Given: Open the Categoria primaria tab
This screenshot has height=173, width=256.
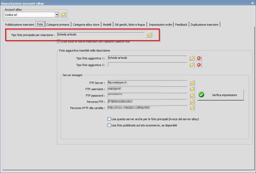Looking at the screenshot, I should click(58, 25).
